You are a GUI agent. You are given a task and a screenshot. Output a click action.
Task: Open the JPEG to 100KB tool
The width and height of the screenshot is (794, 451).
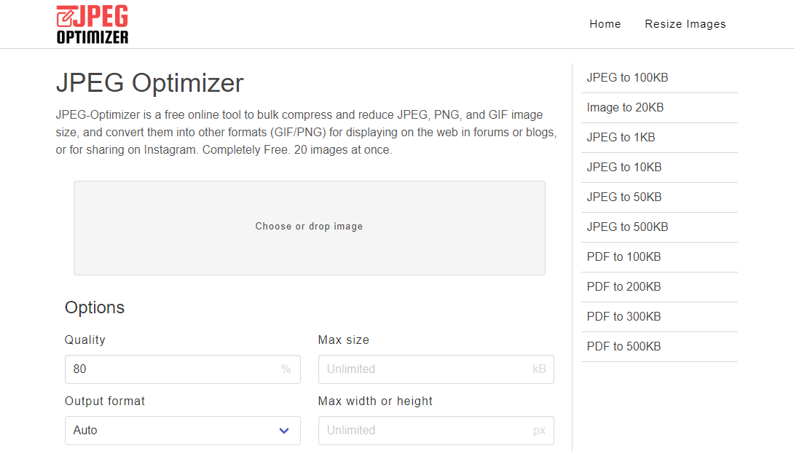pos(624,77)
